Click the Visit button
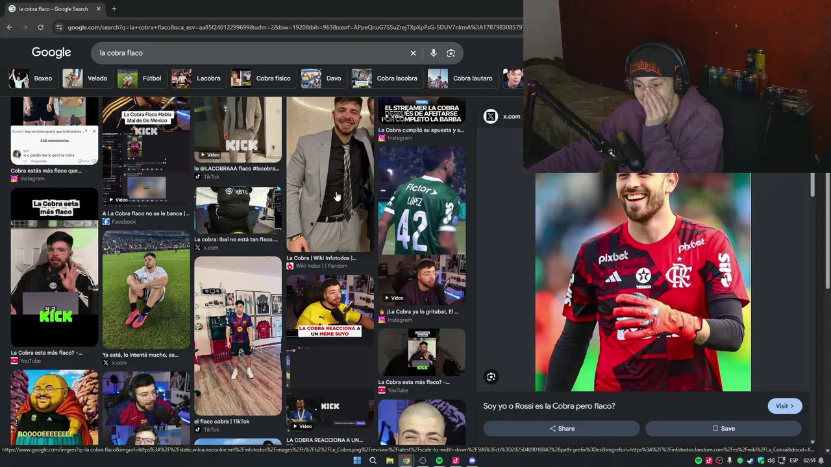The image size is (831, 467). pos(785,406)
